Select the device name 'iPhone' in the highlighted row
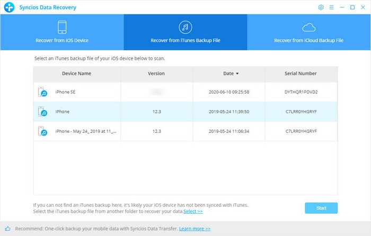This screenshot has height=236, width=371. 63,112
